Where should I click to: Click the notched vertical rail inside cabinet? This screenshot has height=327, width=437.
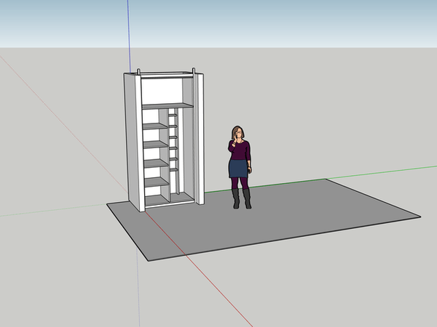[x=173, y=145]
